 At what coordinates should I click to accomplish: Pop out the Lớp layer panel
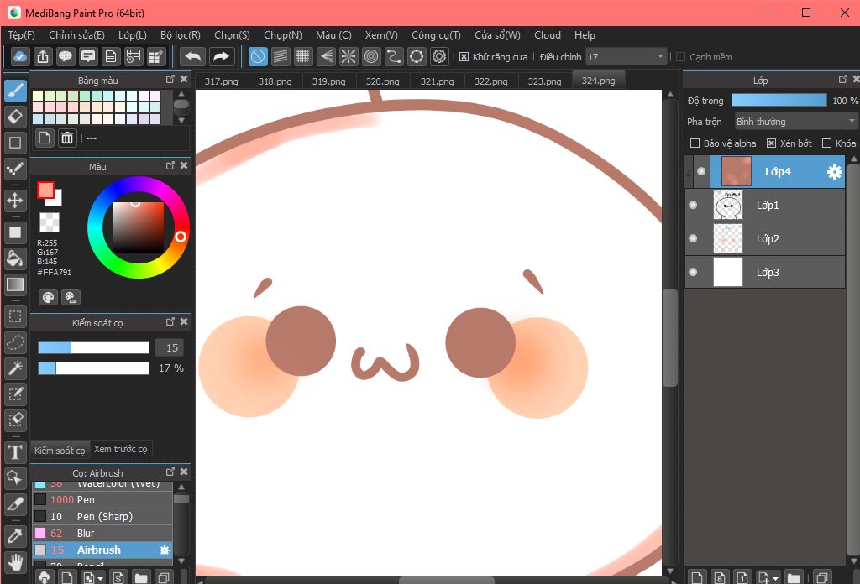(843, 80)
